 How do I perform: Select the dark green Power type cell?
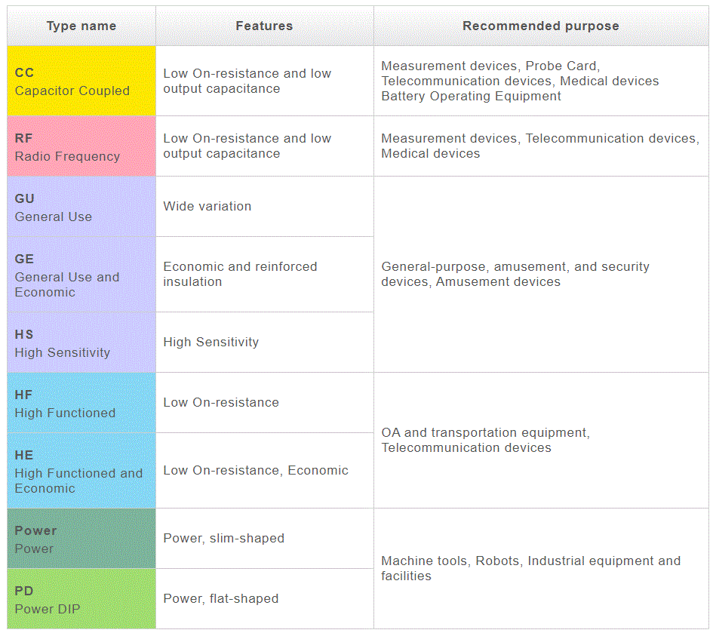coord(81,539)
